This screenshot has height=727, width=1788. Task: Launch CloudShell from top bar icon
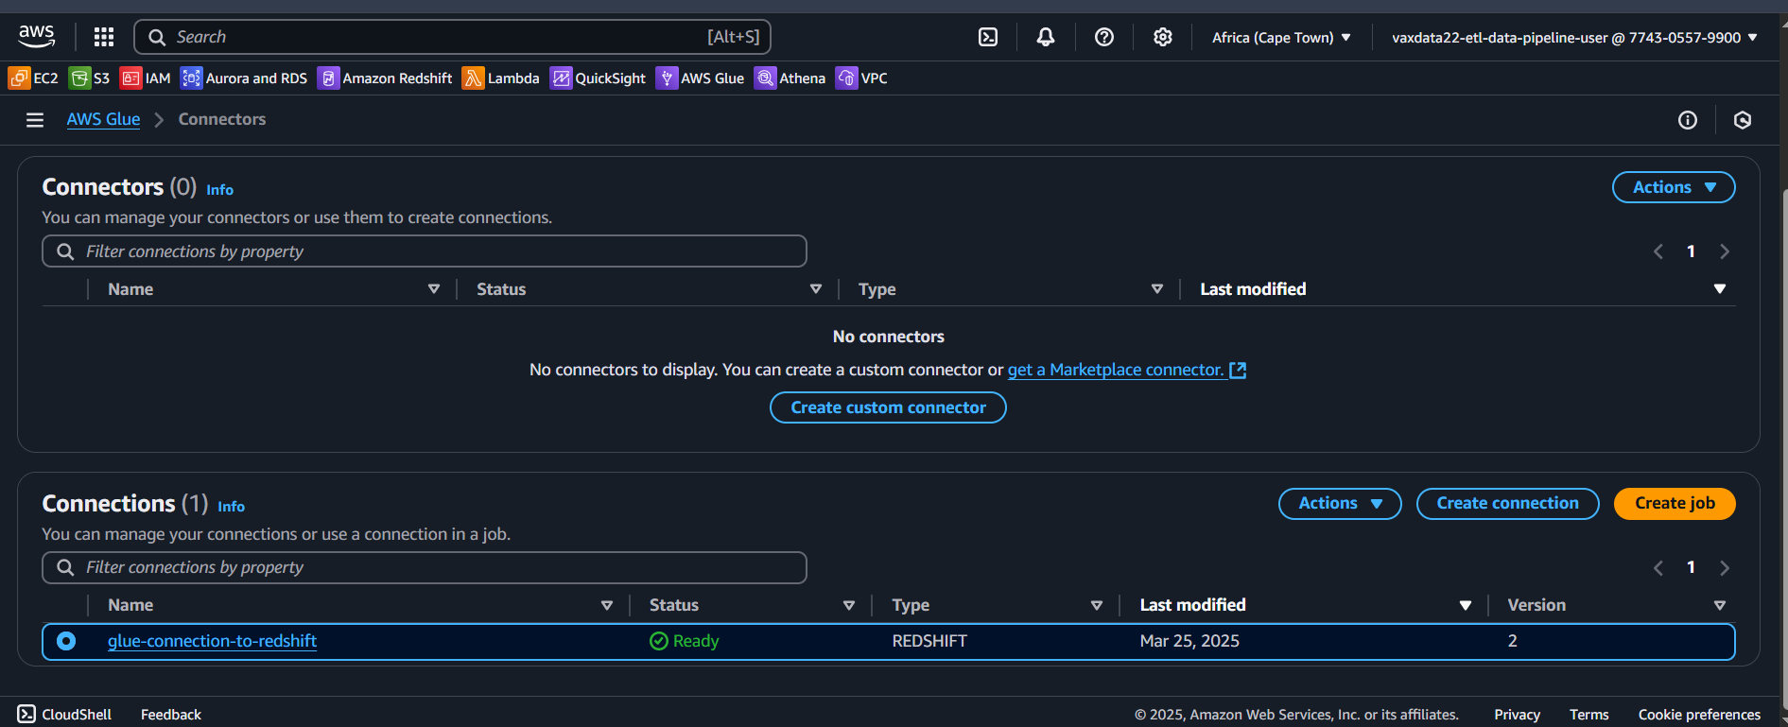[x=988, y=37]
